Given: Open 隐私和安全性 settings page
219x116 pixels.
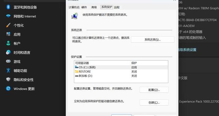Looking at the screenshot, I should [x=24, y=80].
